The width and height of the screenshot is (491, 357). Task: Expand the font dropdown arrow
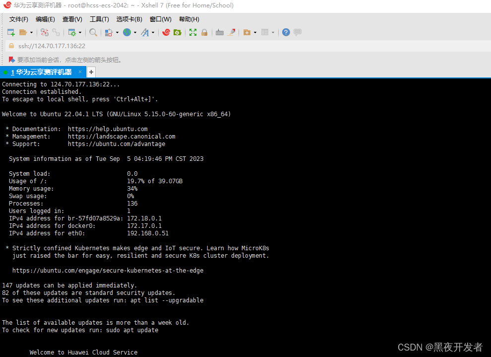pos(153,32)
